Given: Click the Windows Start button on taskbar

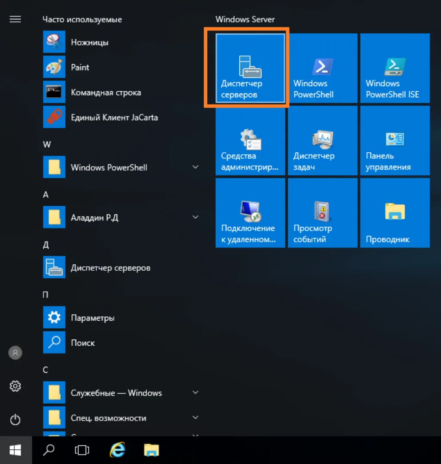Looking at the screenshot, I should coord(16,450).
